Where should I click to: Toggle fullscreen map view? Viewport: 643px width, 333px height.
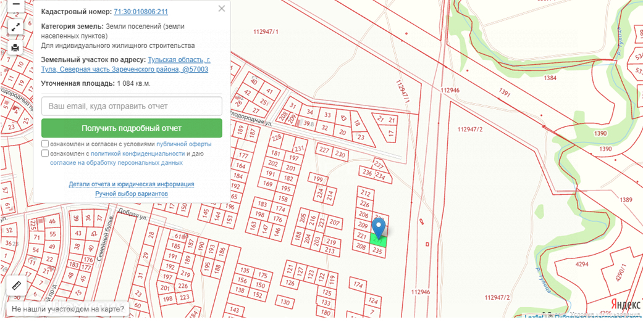click(x=16, y=27)
